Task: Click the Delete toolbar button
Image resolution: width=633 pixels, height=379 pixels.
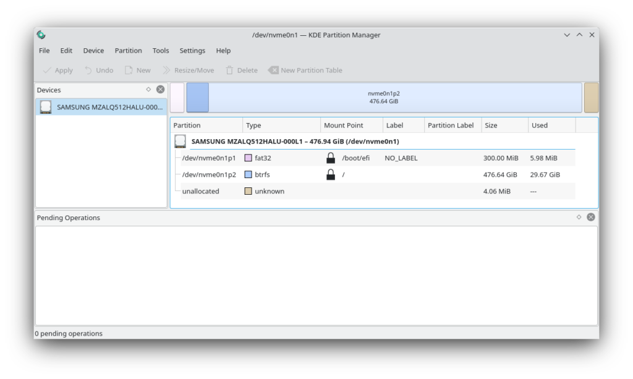Action: (x=242, y=70)
